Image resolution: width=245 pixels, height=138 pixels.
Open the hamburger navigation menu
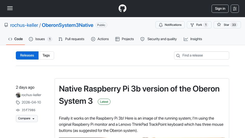point(10,8)
